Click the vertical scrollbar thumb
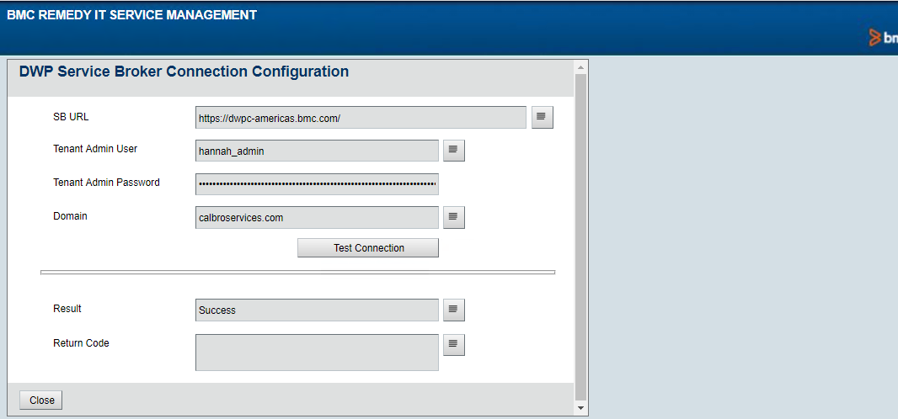 point(580,236)
